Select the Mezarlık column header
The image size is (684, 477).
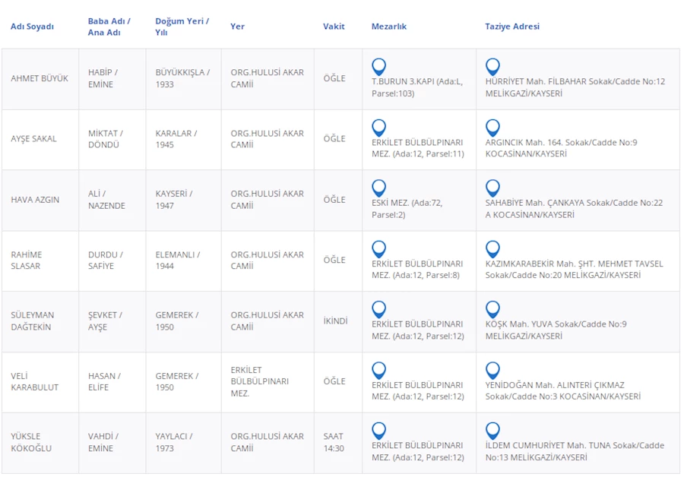tap(388, 27)
